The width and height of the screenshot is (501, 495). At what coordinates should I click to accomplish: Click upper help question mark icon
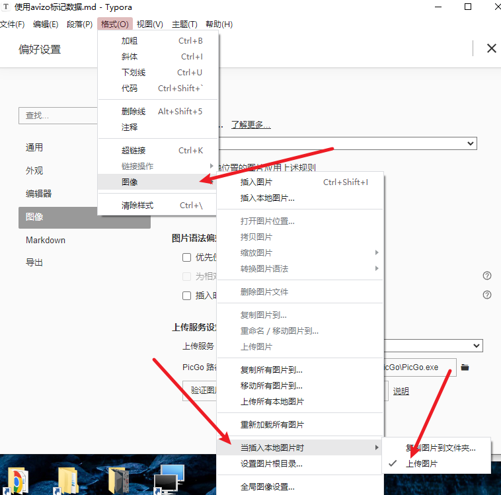pos(487,276)
